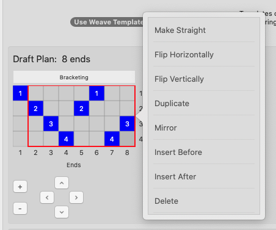This screenshot has height=230, width=276.
Task: Click the plus button to add ends
Action: tap(20, 187)
